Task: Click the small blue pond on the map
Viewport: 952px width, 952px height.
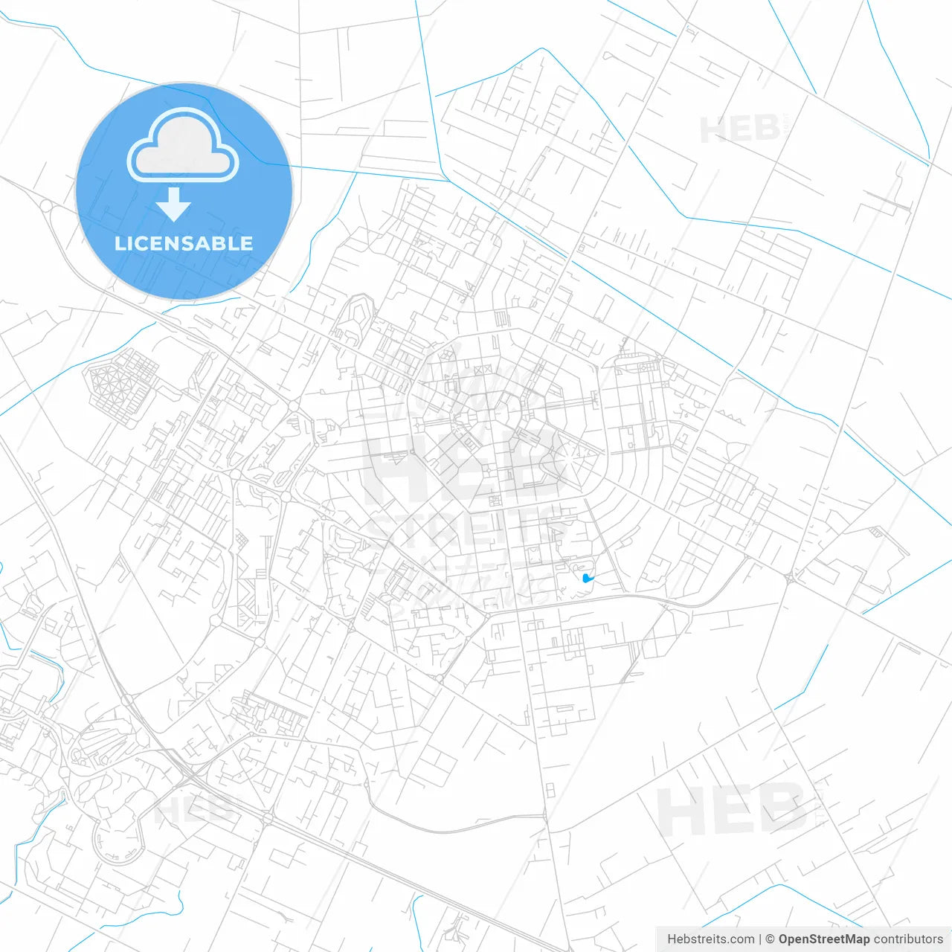Action: pyautogui.click(x=588, y=577)
